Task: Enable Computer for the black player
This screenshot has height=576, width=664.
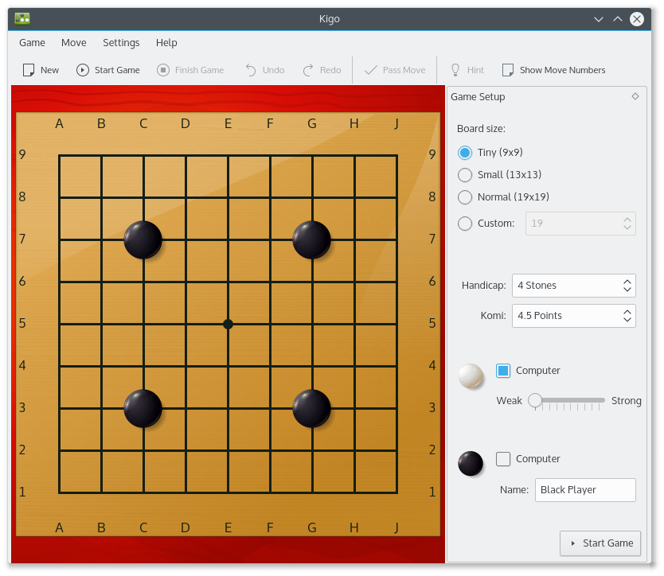Action: coord(503,459)
